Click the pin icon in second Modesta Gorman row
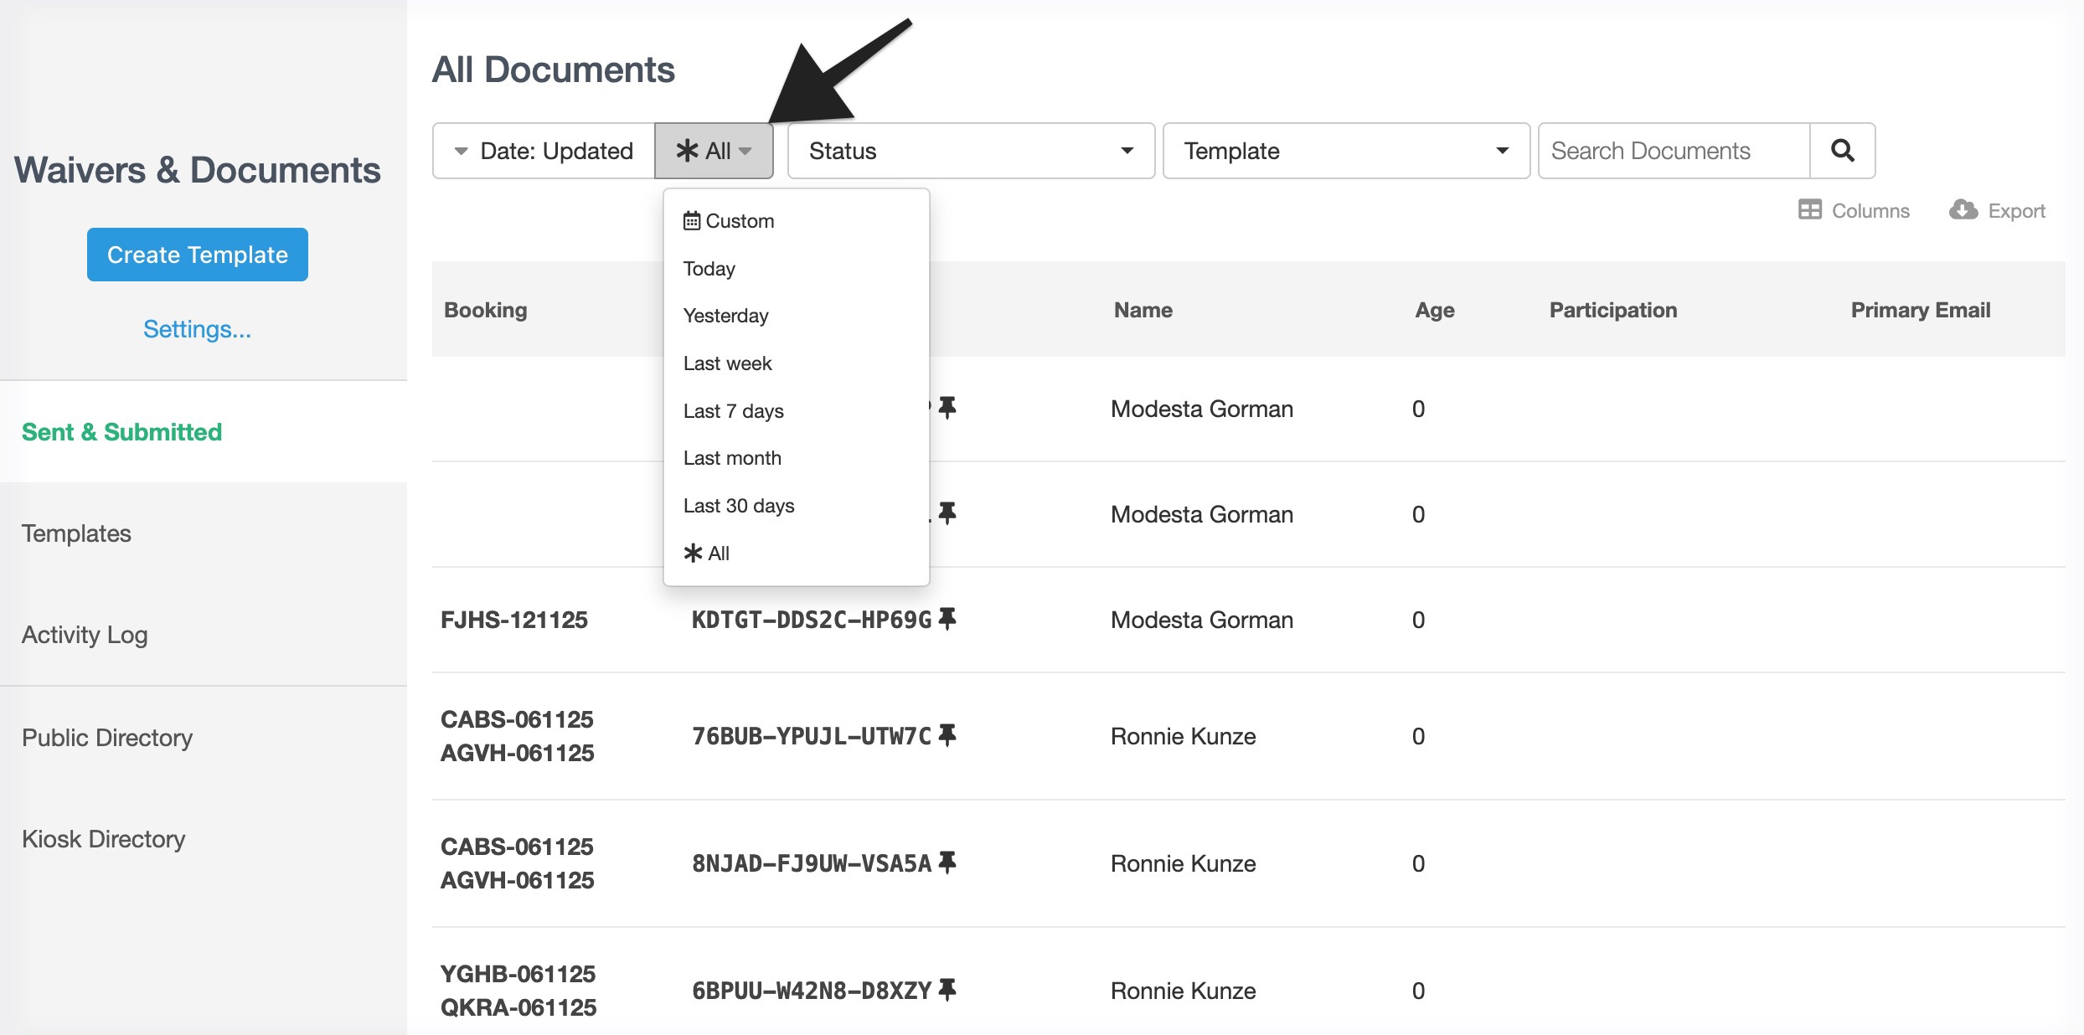Image resolution: width=2084 pixels, height=1035 pixels. tap(947, 513)
